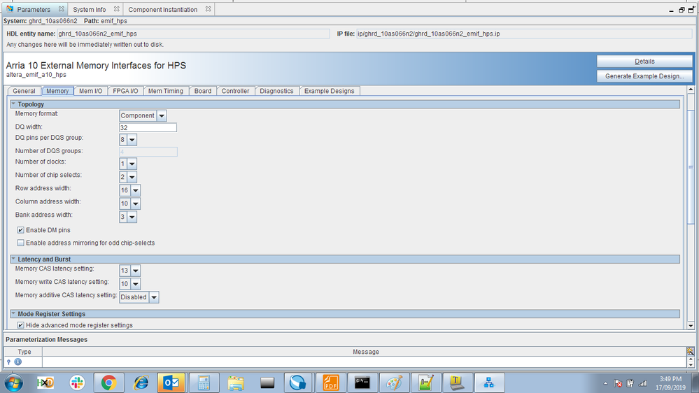This screenshot has width=699, height=393.
Task: Open Internet Explorer from taskbar
Action: pos(141,383)
